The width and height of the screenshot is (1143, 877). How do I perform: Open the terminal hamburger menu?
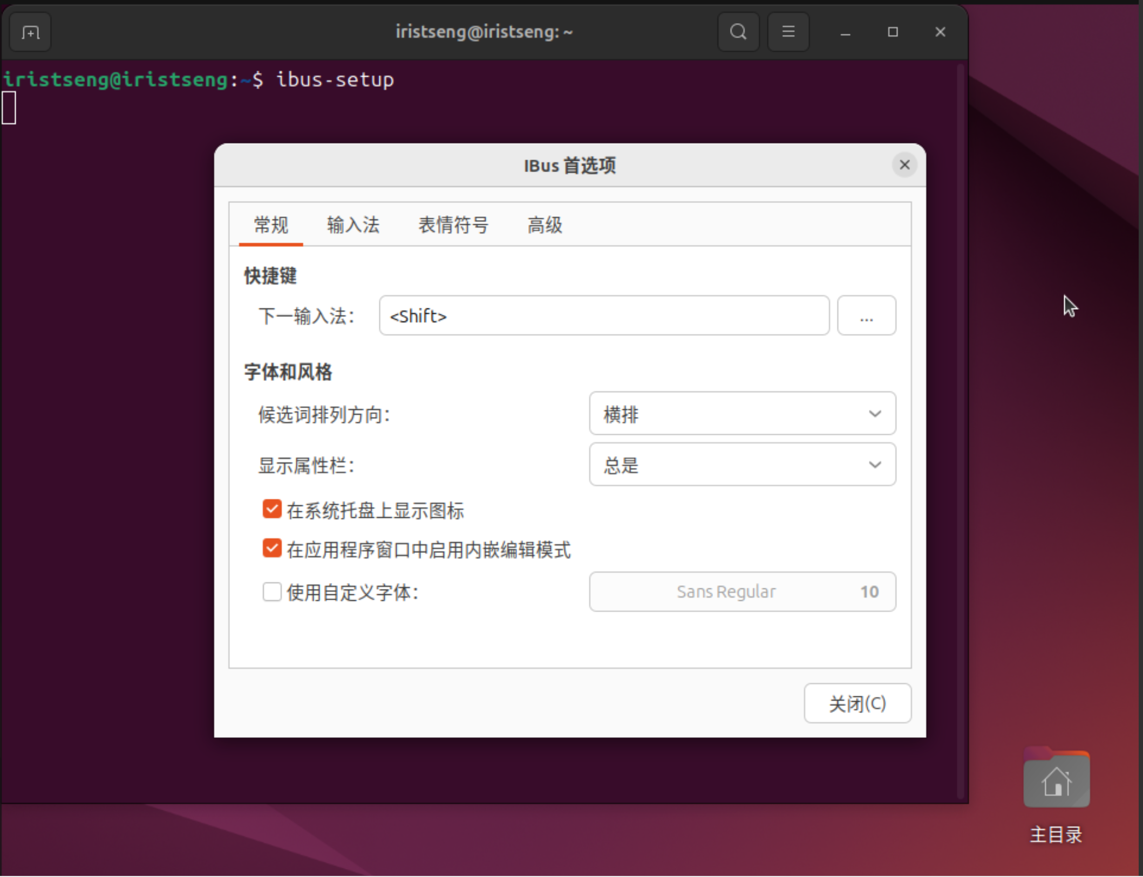[x=788, y=32]
